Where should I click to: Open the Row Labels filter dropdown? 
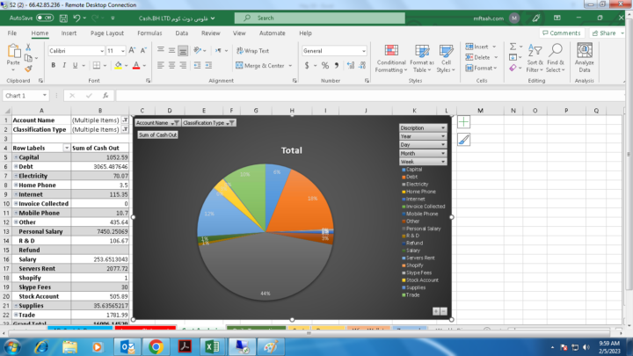pyautogui.click(x=67, y=148)
